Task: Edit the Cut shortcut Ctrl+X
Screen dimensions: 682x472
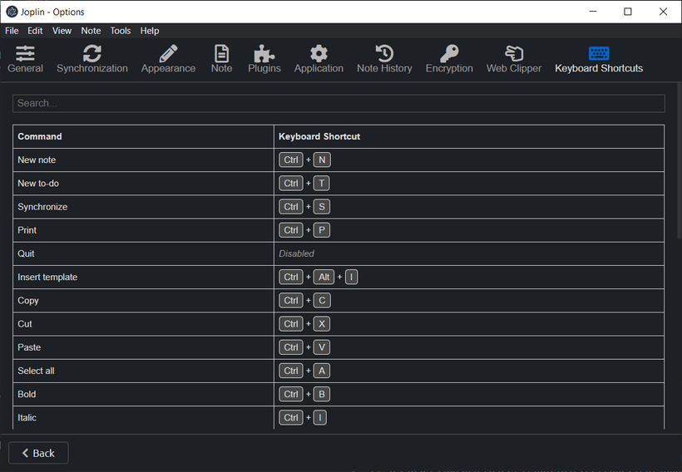Action: pyautogui.click(x=304, y=324)
